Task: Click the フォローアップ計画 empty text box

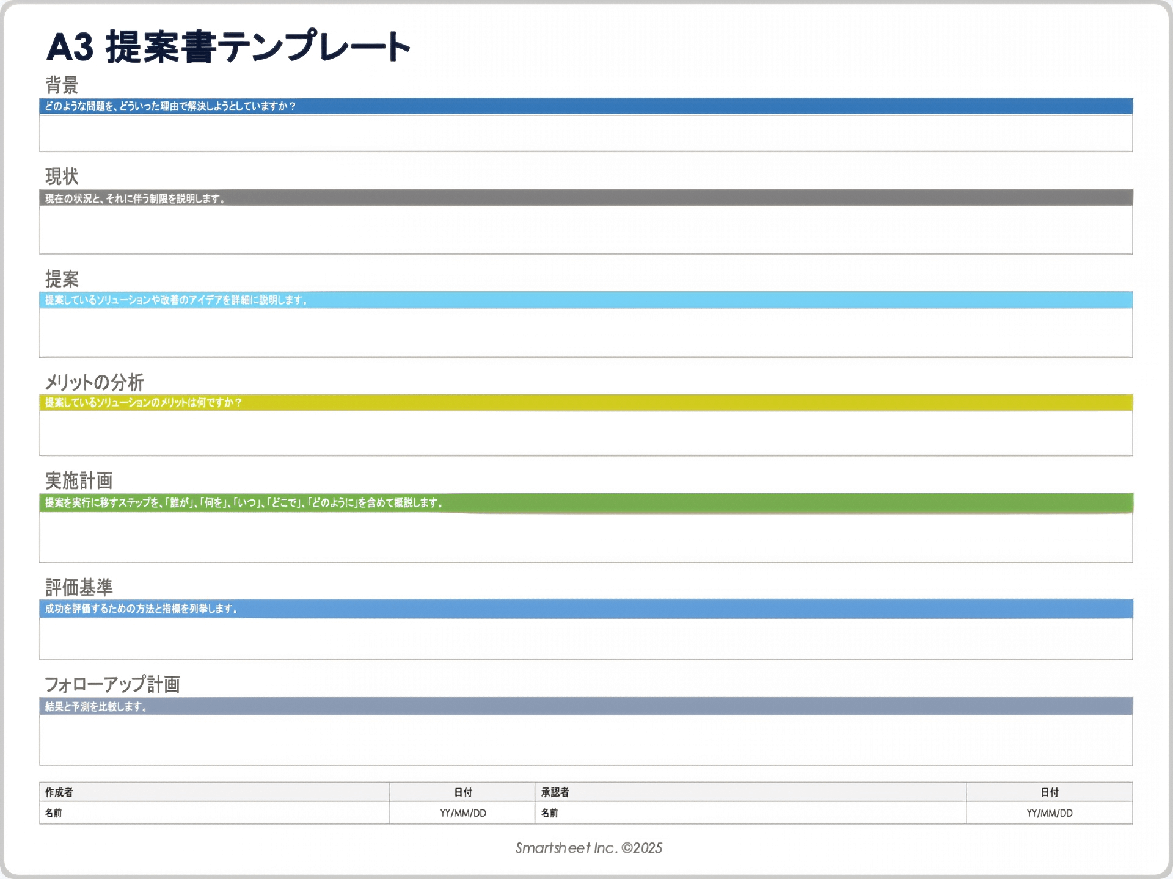Action: [585, 740]
